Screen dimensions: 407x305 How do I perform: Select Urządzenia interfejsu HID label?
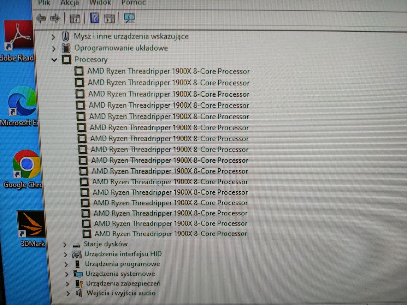[x=123, y=254]
